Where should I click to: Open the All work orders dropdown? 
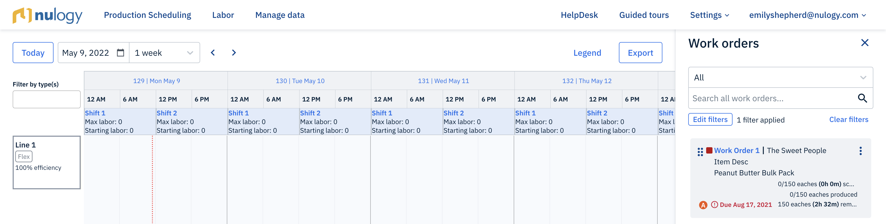tap(781, 78)
